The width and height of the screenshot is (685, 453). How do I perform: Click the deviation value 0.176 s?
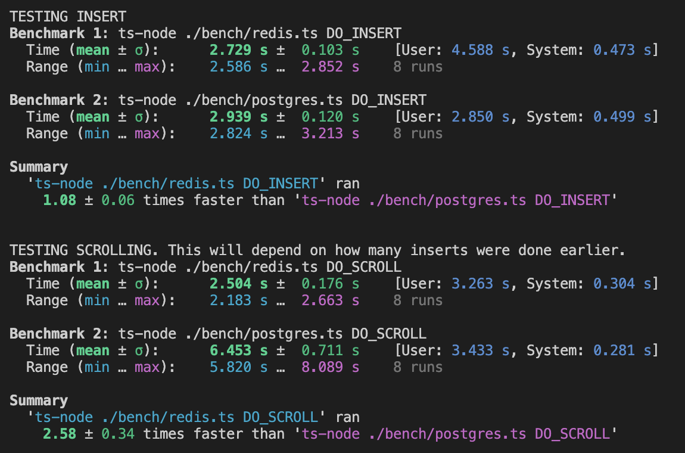pos(330,284)
